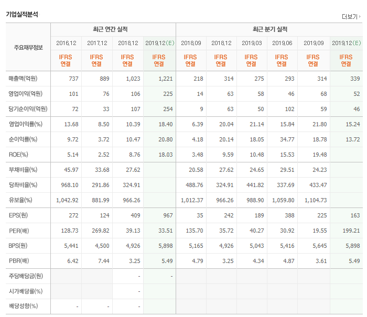367x317 pixels.
Task: Click the 영업이익률(%) row label
Action: pos(26,124)
